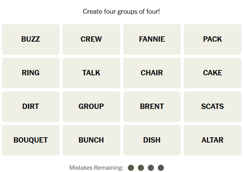This screenshot has height=172, width=243.
Task: Click the CHAIR word card
Action: tap(152, 73)
